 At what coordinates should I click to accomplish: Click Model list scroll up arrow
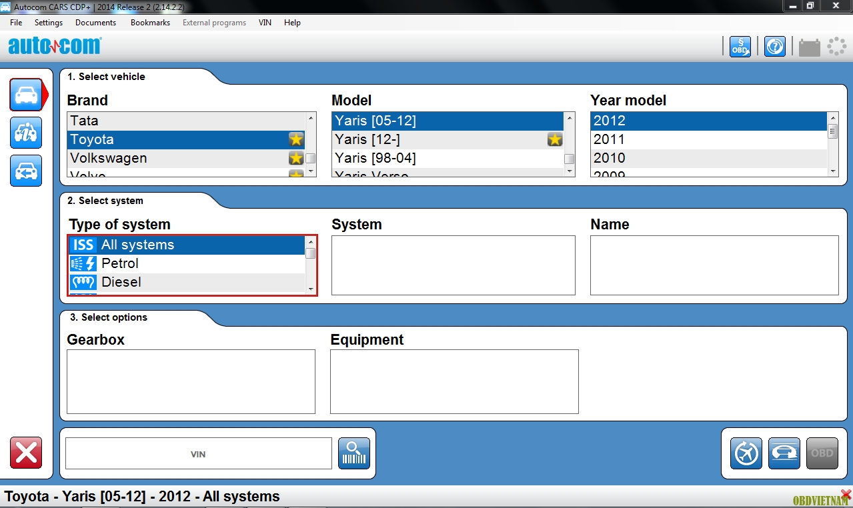coord(569,117)
